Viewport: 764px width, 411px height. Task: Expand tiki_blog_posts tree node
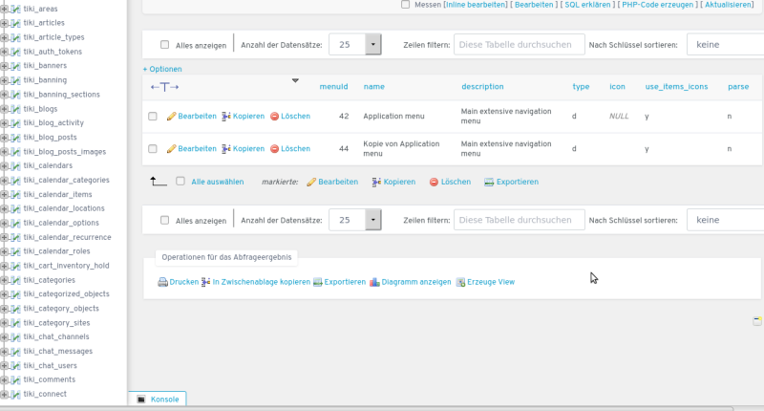(5, 138)
